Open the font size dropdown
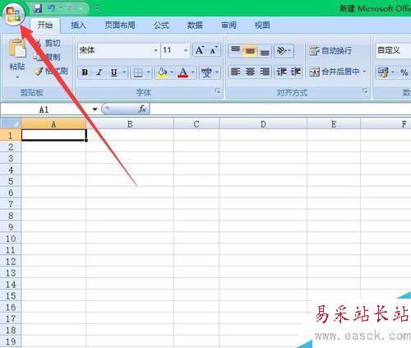Viewport: 411px width, 348px height. [x=186, y=50]
